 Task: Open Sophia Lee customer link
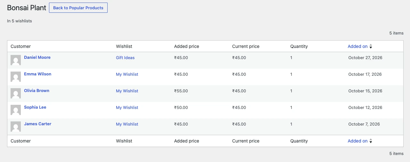[35, 107]
